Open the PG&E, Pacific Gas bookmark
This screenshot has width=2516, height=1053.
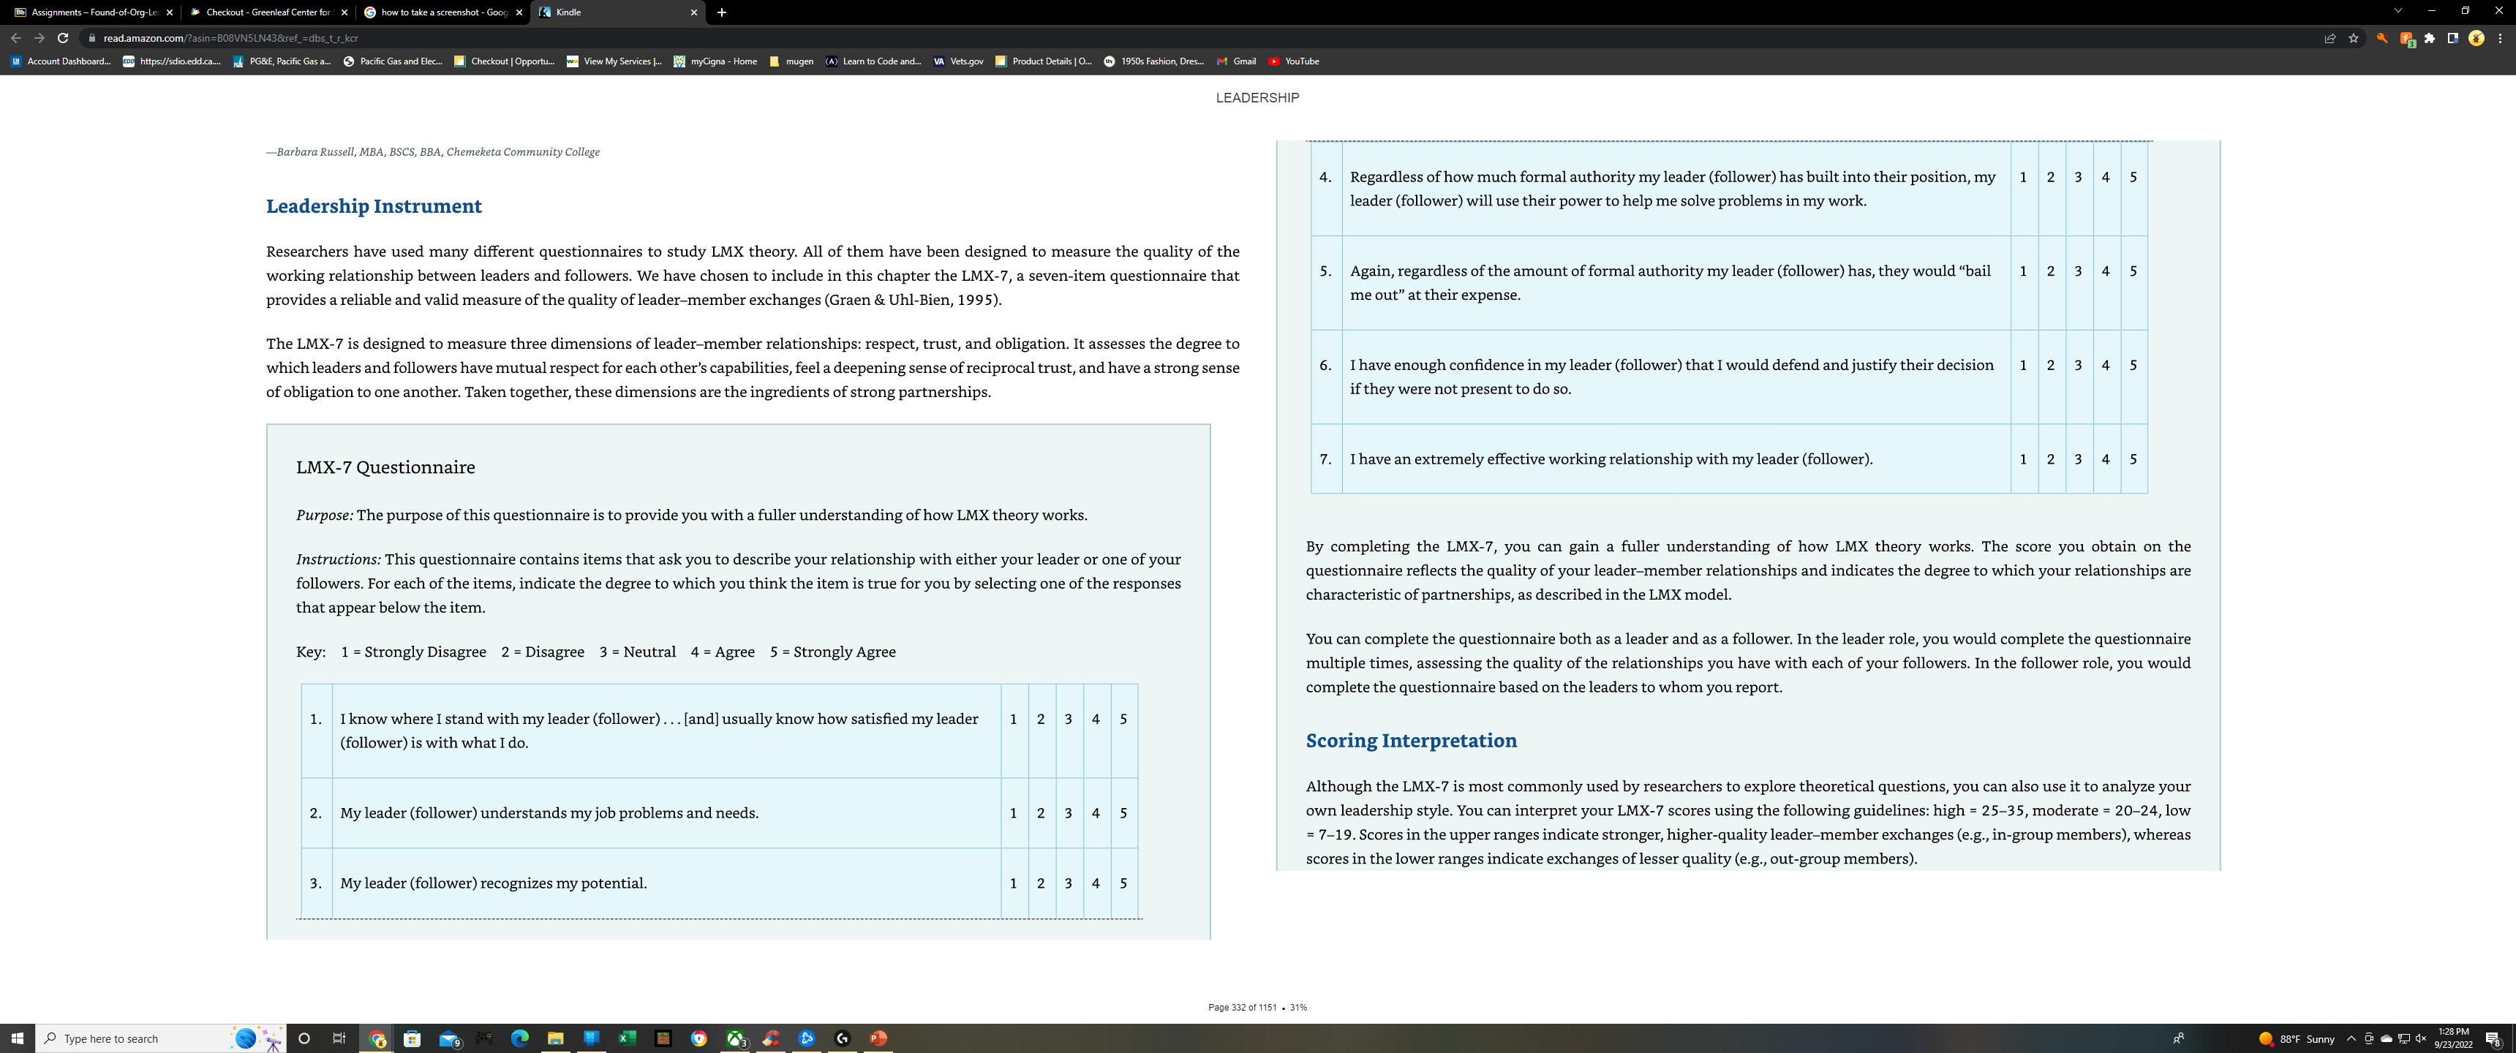[x=282, y=61]
